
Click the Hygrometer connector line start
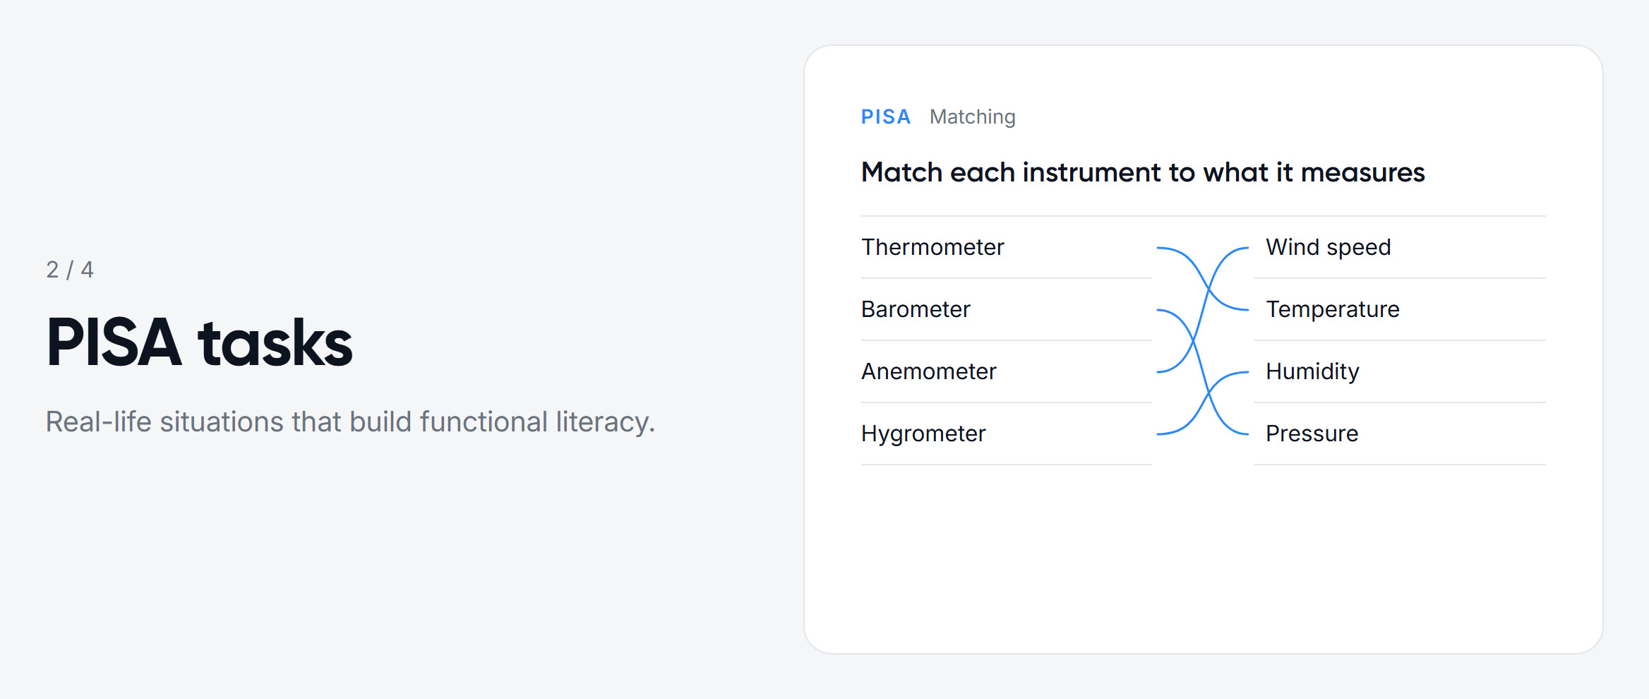click(1160, 434)
